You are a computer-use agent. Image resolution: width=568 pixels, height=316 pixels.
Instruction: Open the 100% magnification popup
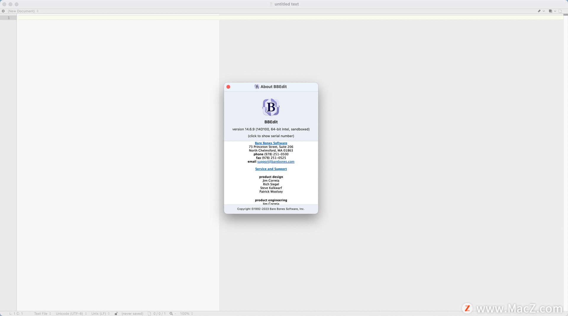(186, 313)
